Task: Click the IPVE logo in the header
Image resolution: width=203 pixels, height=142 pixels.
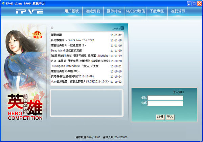Action: [29, 11]
